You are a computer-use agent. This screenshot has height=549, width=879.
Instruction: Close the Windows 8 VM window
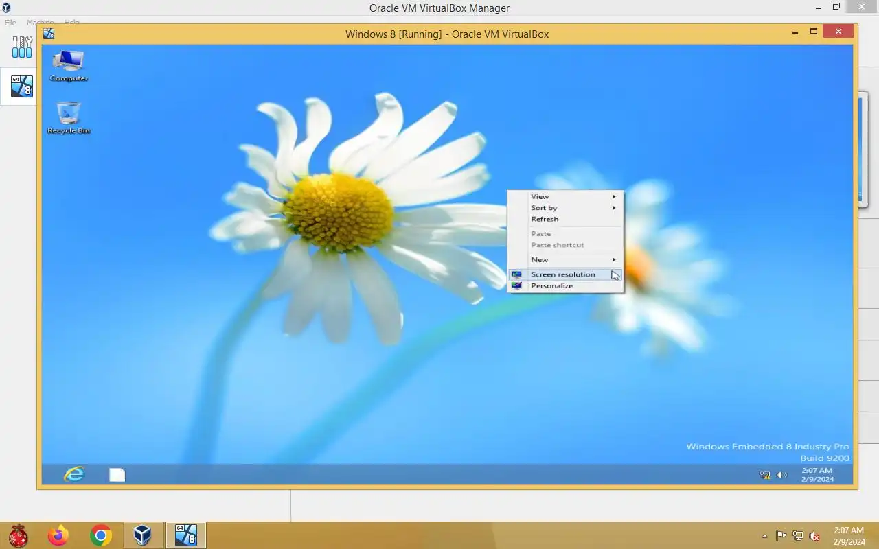838,32
